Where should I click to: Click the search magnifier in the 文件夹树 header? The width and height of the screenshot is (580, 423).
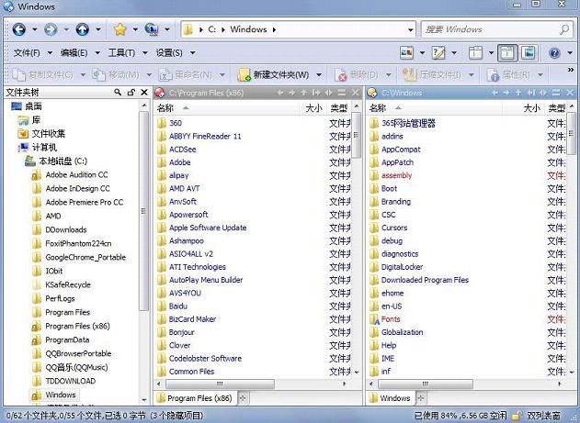[x=119, y=93]
